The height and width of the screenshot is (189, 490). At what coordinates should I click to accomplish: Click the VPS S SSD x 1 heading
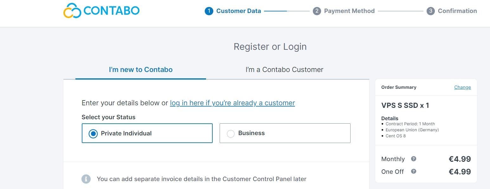[x=405, y=106]
